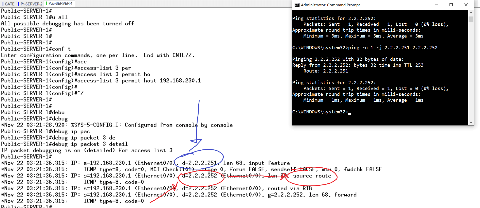This screenshot has width=480, height=208.
Task: Click the Command Prompt scrollbar up arrow
Action: point(471,12)
